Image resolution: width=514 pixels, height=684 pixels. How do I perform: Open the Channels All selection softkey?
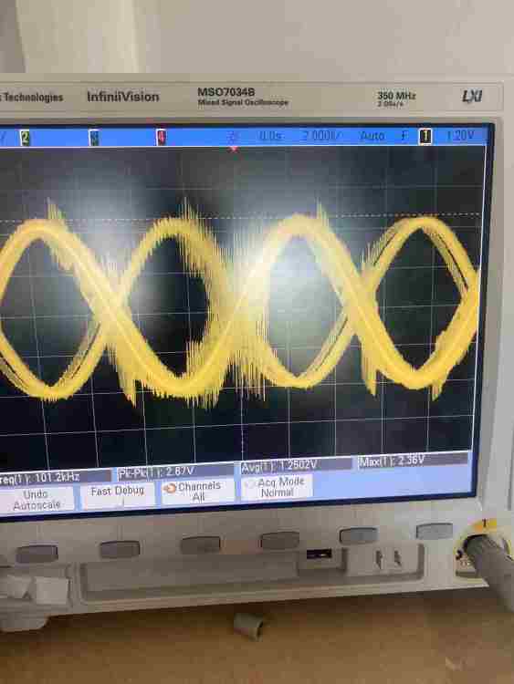pyautogui.click(x=198, y=491)
